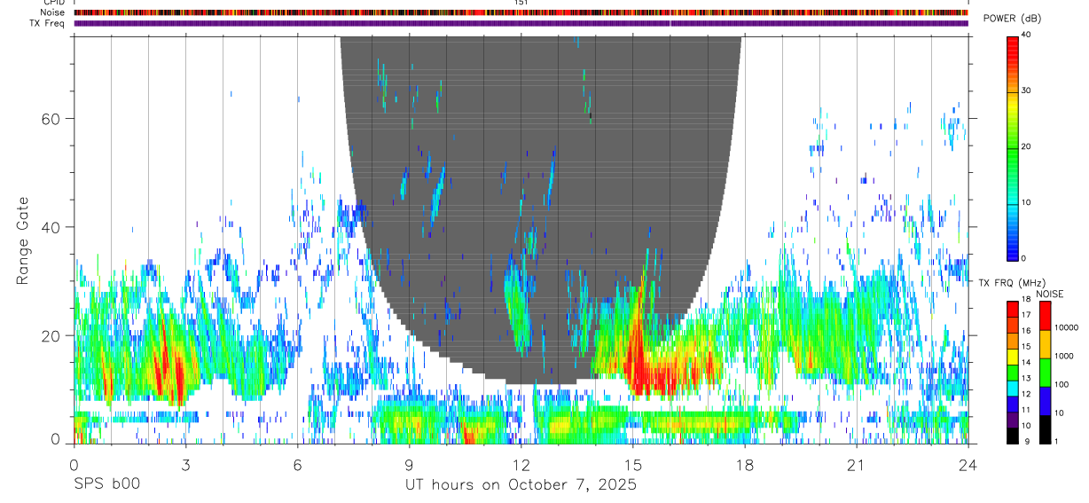
Task: Click the blue swatch of the NOISE legend
Action: point(1044,401)
